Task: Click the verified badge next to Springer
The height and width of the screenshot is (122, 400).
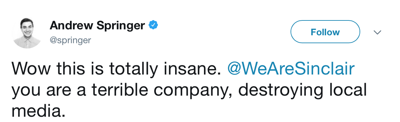Action: pyautogui.click(x=153, y=25)
